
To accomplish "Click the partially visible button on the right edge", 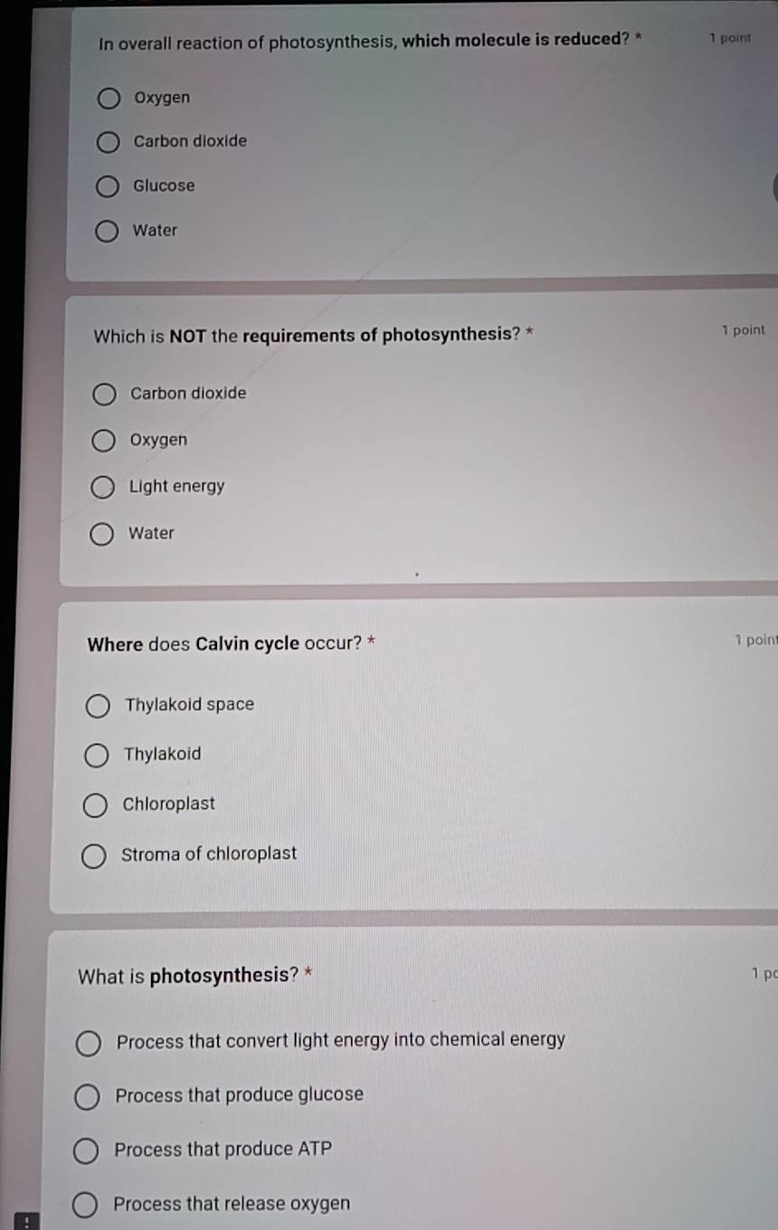I will tap(775, 186).
